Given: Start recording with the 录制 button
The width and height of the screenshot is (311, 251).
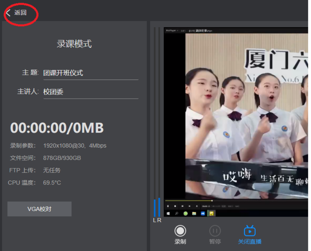Looking at the screenshot, I should coord(180,231).
